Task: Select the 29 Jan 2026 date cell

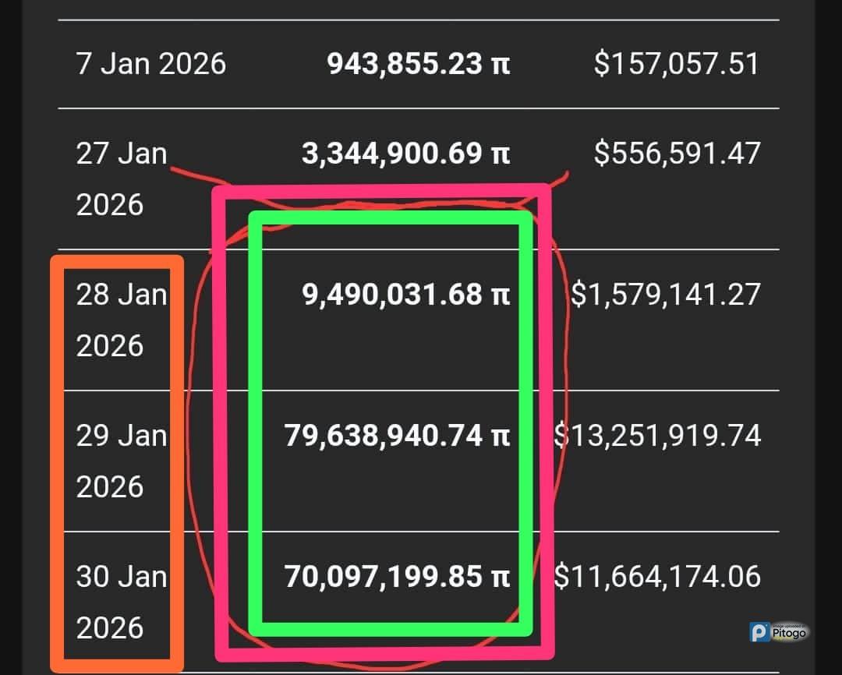Action: click(x=122, y=461)
